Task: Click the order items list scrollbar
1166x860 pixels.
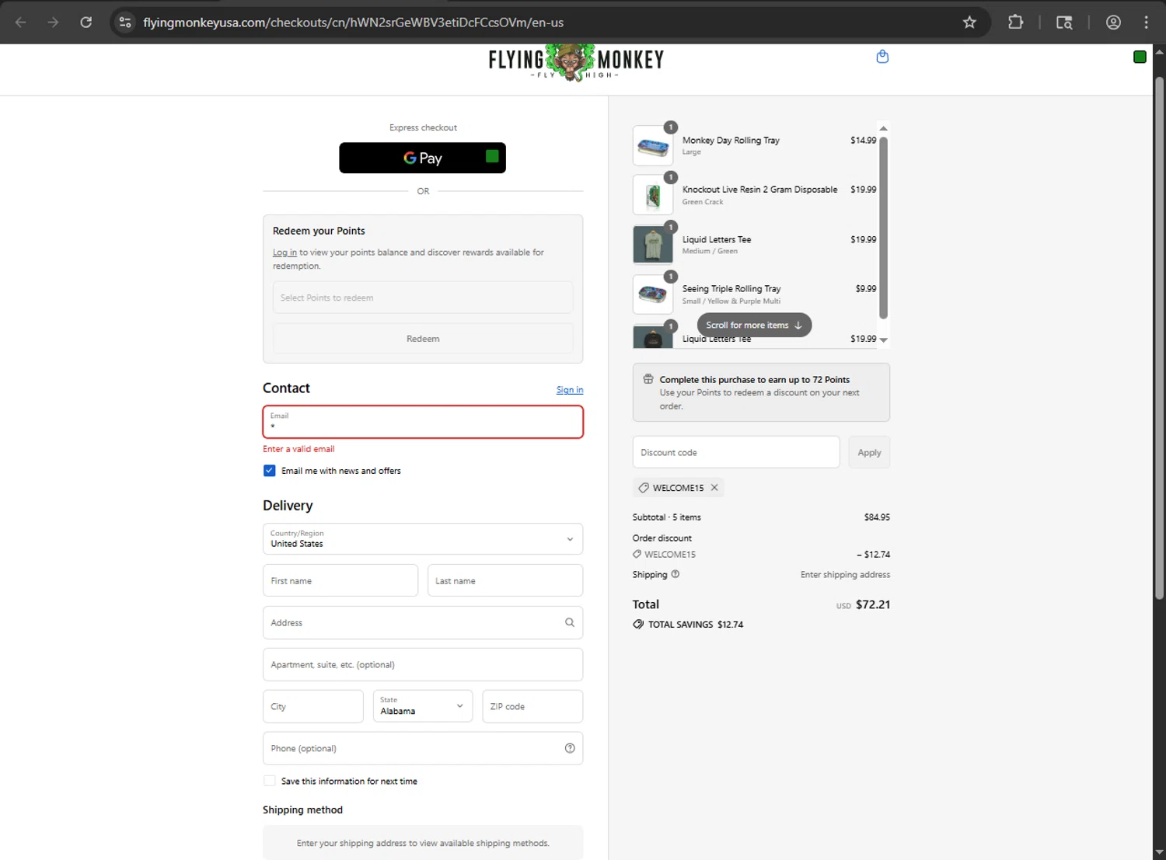Action: coord(883,228)
